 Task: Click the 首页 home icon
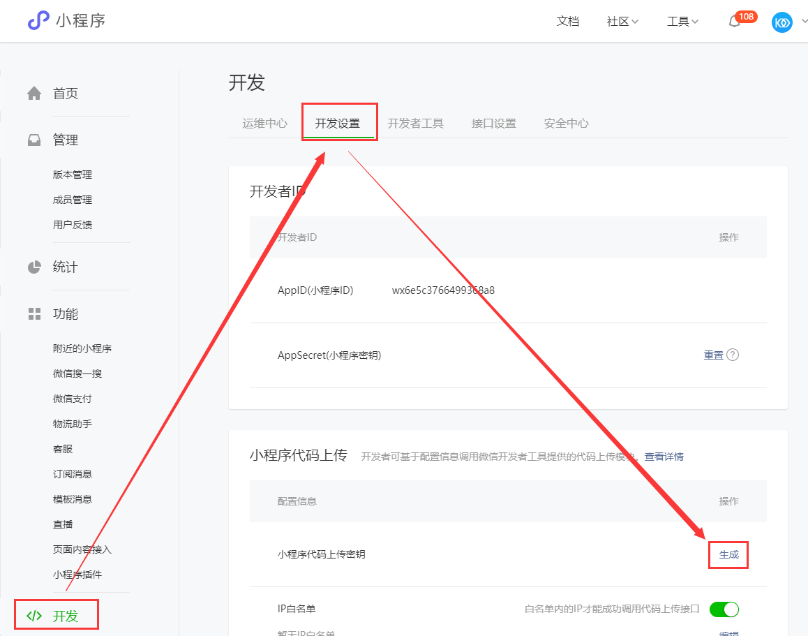click(x=34, y=94)
